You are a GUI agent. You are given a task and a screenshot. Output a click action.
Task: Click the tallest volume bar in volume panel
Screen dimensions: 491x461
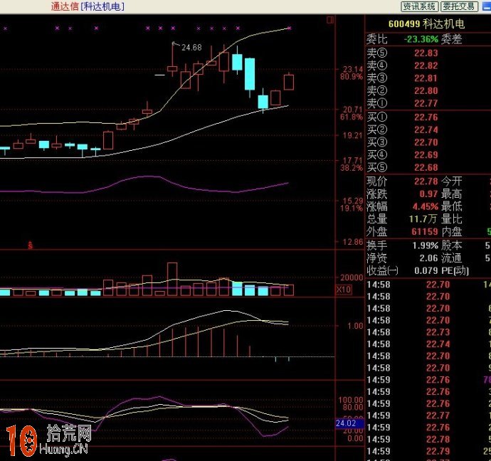pyautogui.click(x=172, y=279)
